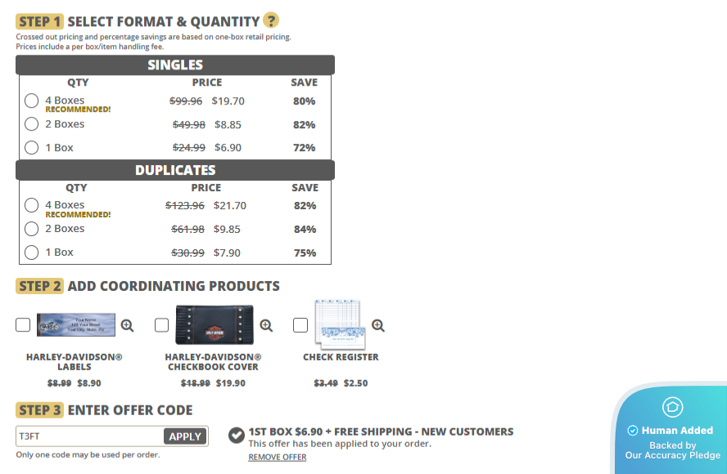This screenshot has height=474, width=727.
Task: Choose 2 Boxes duplicates option
Action: [31, 229]
